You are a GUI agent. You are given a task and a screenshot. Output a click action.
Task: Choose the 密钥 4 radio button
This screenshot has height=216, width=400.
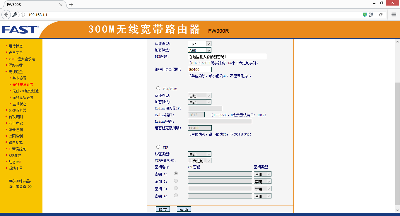pos(176,196)
